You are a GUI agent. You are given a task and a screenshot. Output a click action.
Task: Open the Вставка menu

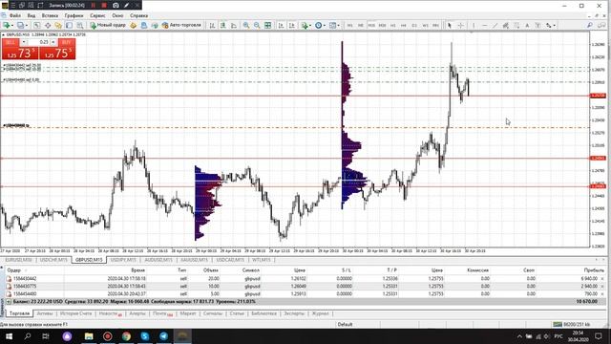tap(50, 15)
